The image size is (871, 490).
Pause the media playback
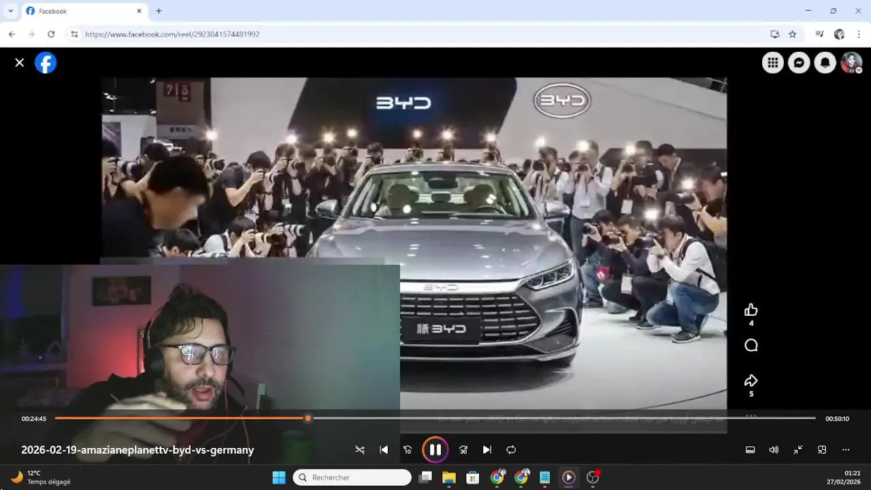pos(435,450)
